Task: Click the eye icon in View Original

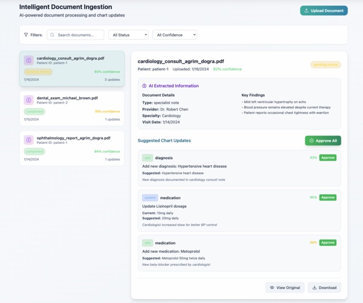Action: 272,288
